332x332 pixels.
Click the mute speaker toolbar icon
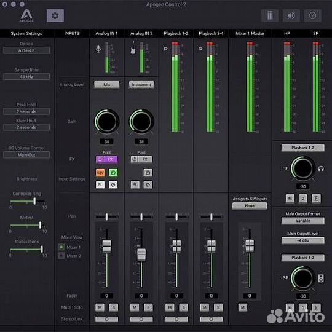[x=291, y=15]
